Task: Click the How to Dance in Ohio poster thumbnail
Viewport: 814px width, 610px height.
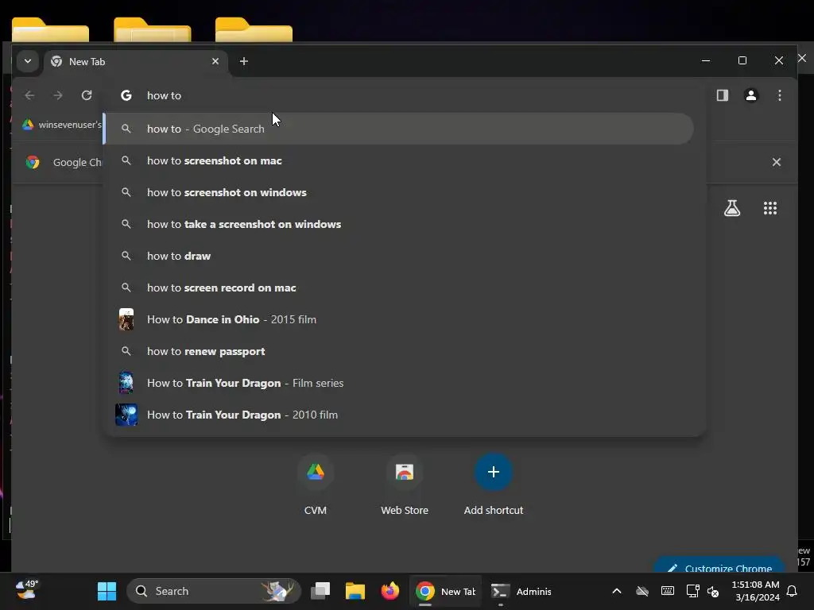Action: coord(126,319)
